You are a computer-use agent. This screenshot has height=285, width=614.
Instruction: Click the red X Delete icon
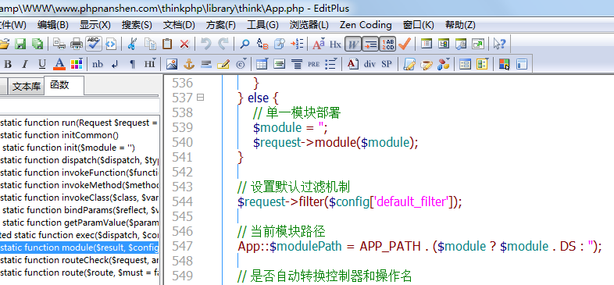[x=184, y=45]
